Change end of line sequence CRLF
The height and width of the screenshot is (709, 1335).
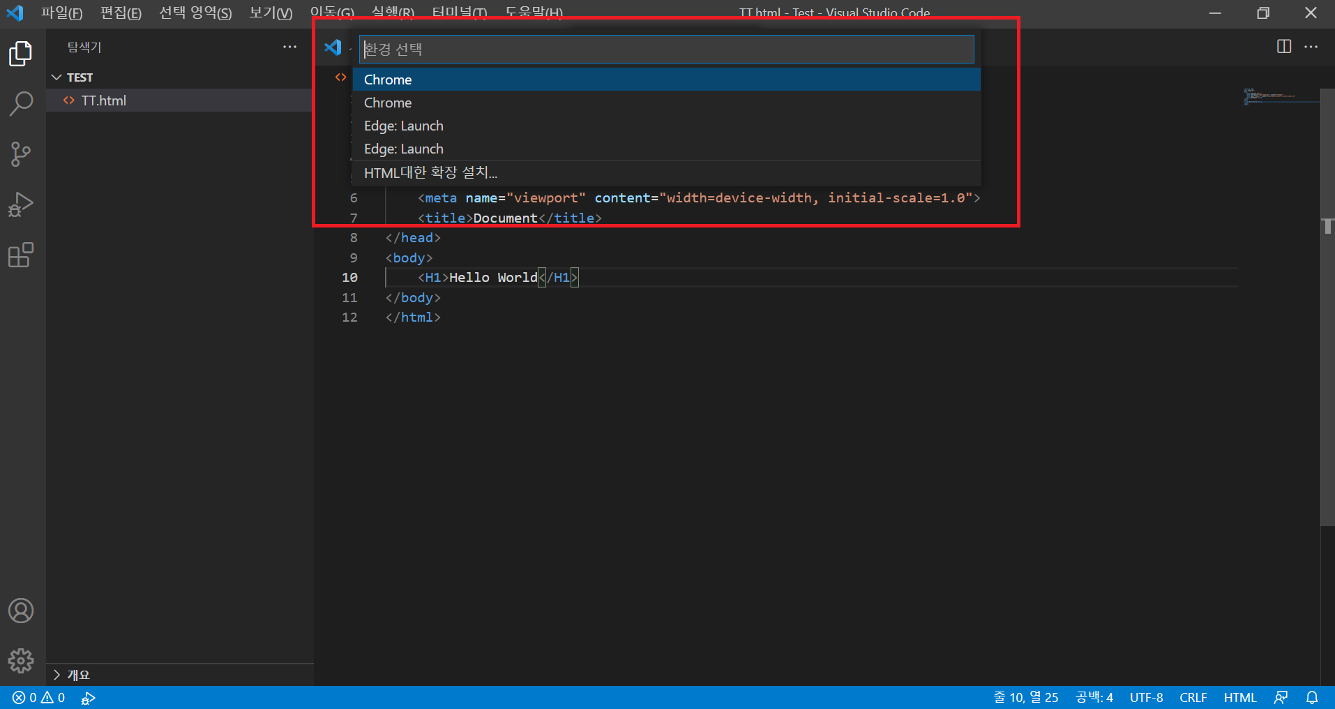1193,698
